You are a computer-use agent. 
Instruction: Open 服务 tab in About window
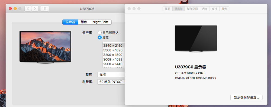coord(224,9)
